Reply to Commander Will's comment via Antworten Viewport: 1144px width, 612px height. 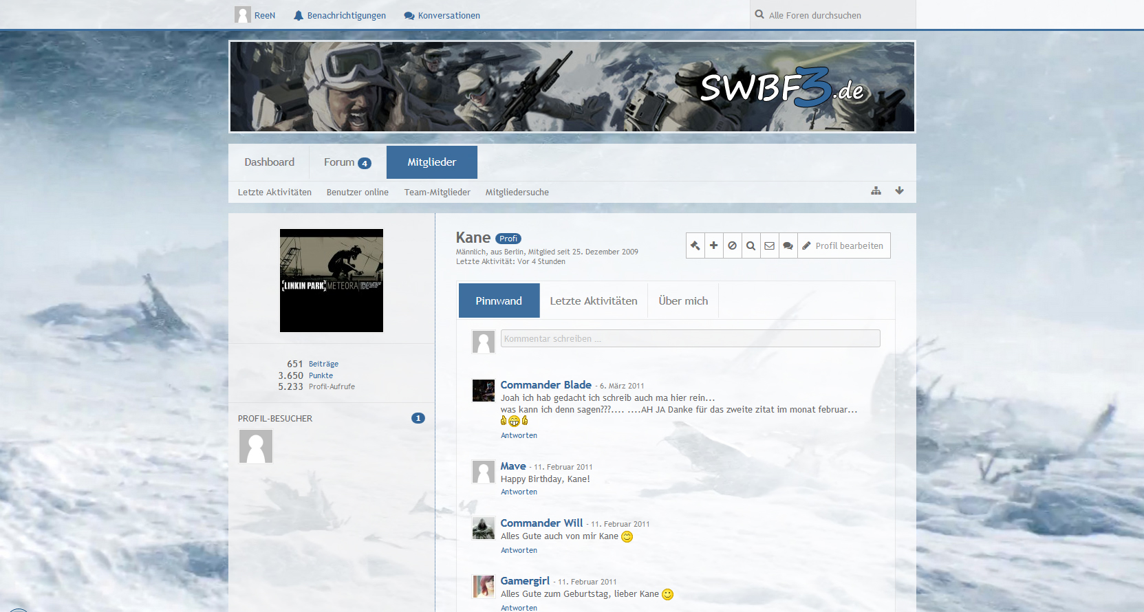[519, 551]
